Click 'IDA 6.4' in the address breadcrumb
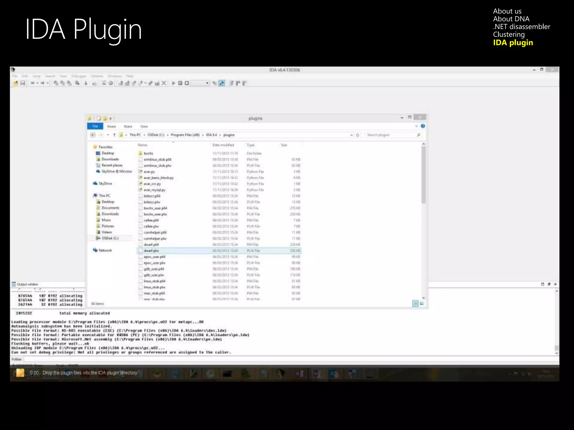 coord(212,135)
